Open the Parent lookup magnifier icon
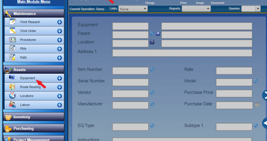Viewport: 267px width, 141px height. point(152,33)
